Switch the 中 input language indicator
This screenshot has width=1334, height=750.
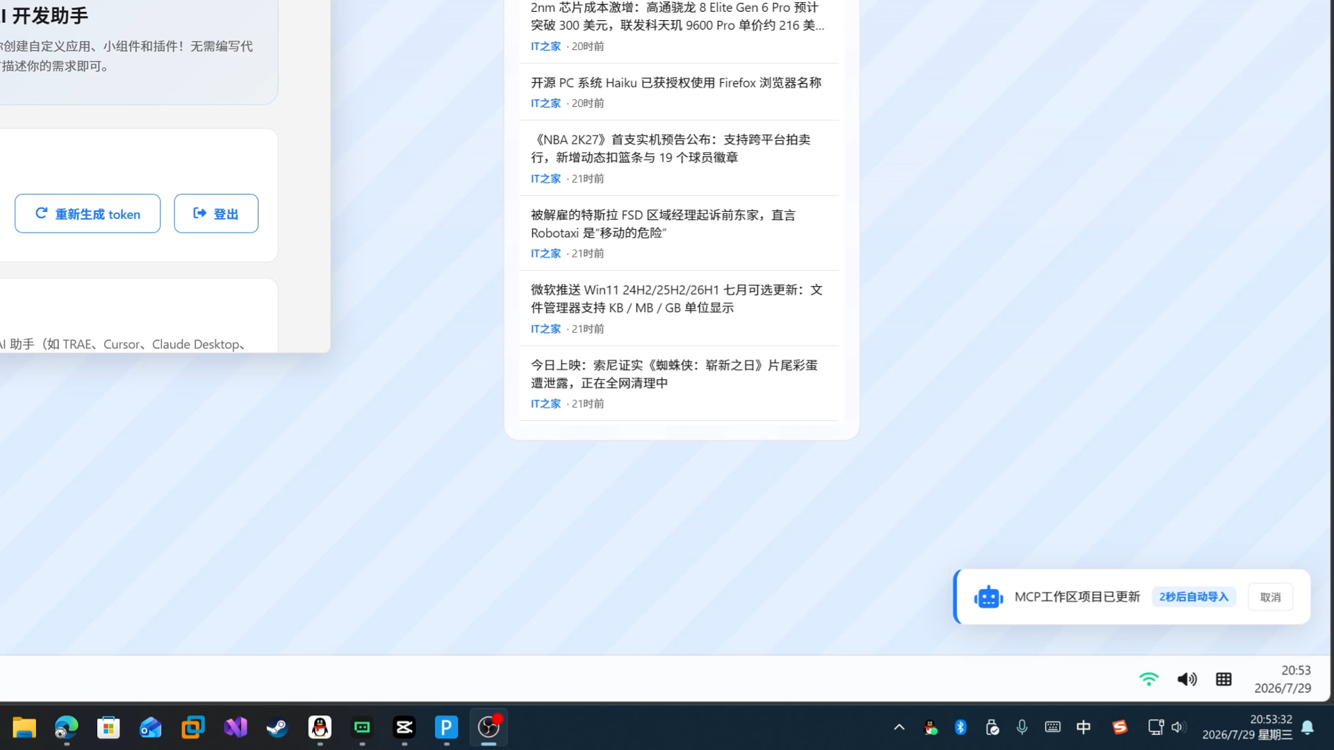[x=1084, y=727]
